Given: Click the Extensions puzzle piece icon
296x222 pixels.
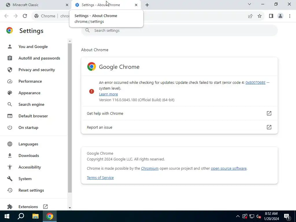Looking at the screenshot, I should tap(10, 207).
